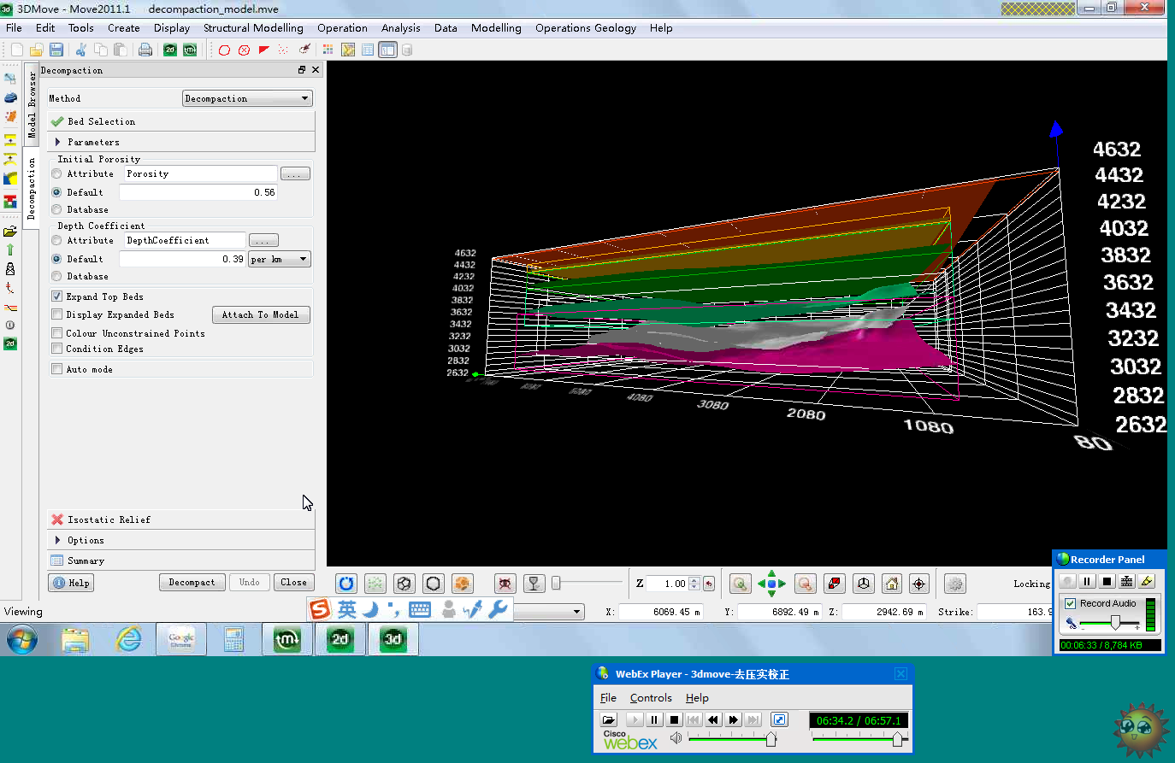Image resolution: width=1175 pixels, height=763 pixels.
Task: Click the gear settings icon in view toolbar
Action: (x=955, y=584)
